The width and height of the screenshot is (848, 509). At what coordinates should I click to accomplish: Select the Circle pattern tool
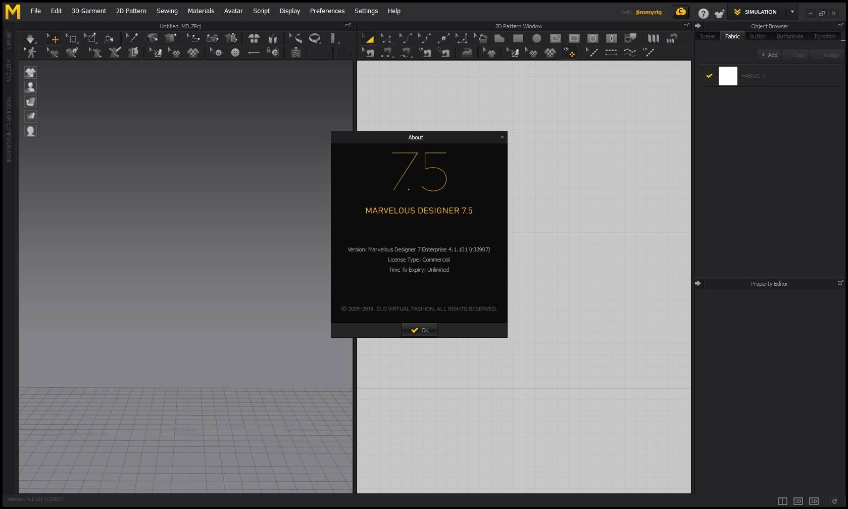tap(536, 38)
